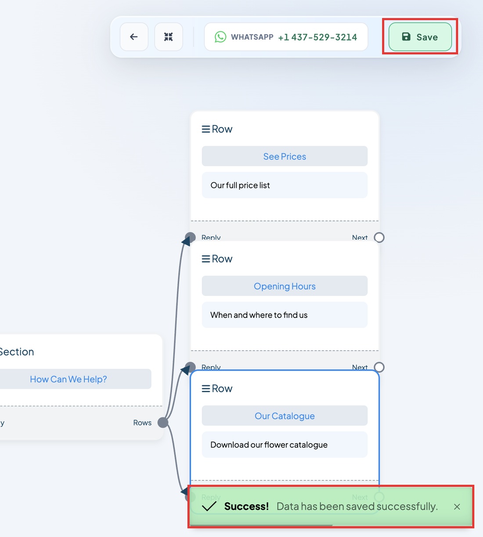Click the hamburger icon of See Prices row

point(205,129)
